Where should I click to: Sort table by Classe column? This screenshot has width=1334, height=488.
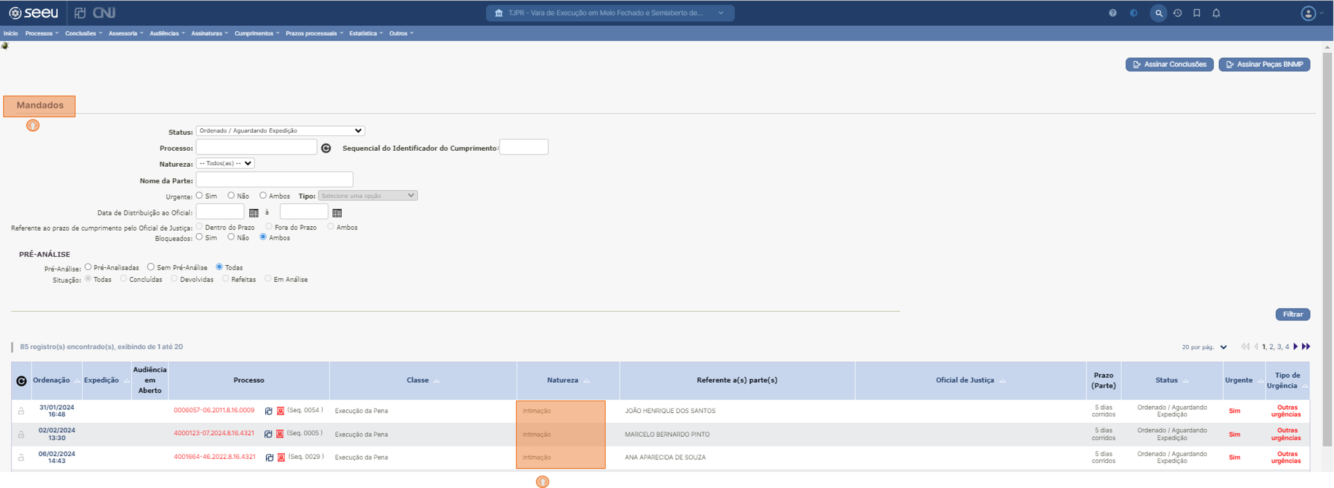tap(423, 380)
